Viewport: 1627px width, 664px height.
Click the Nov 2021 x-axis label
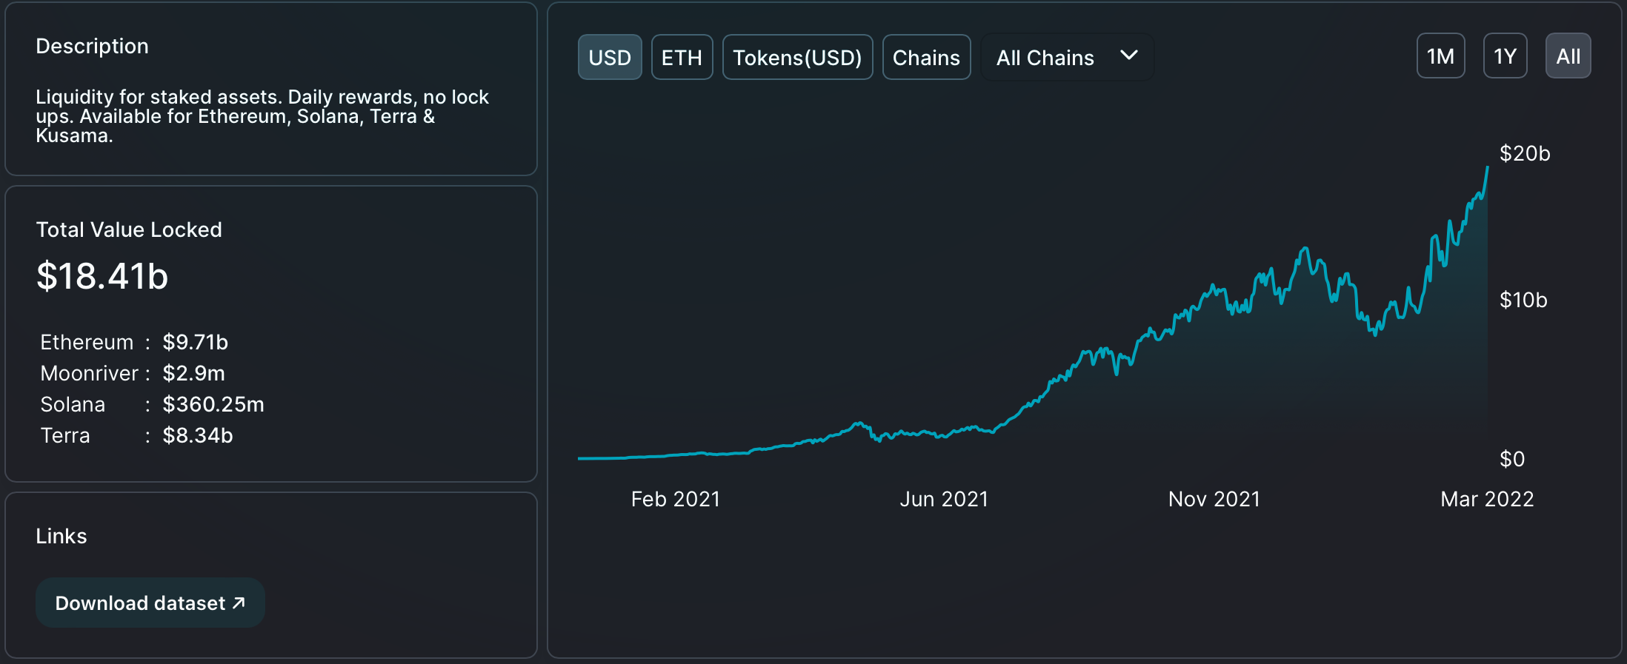pyautogui.click(x=1214, y=499)
